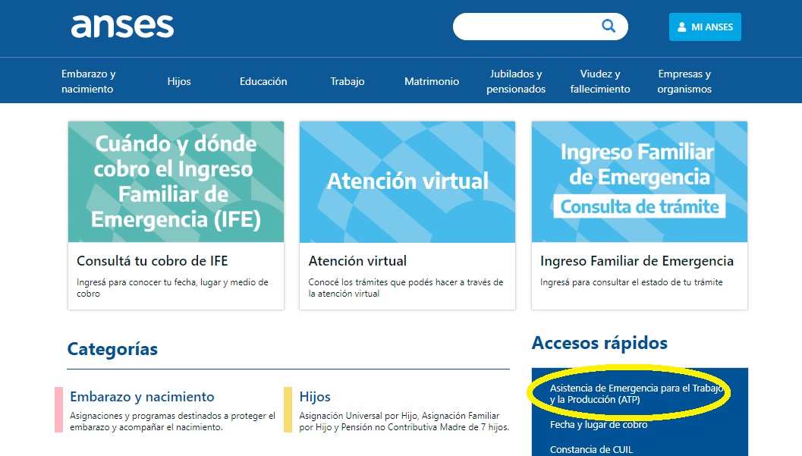Select Empresas y organismos from the navigation

(684, 80)
